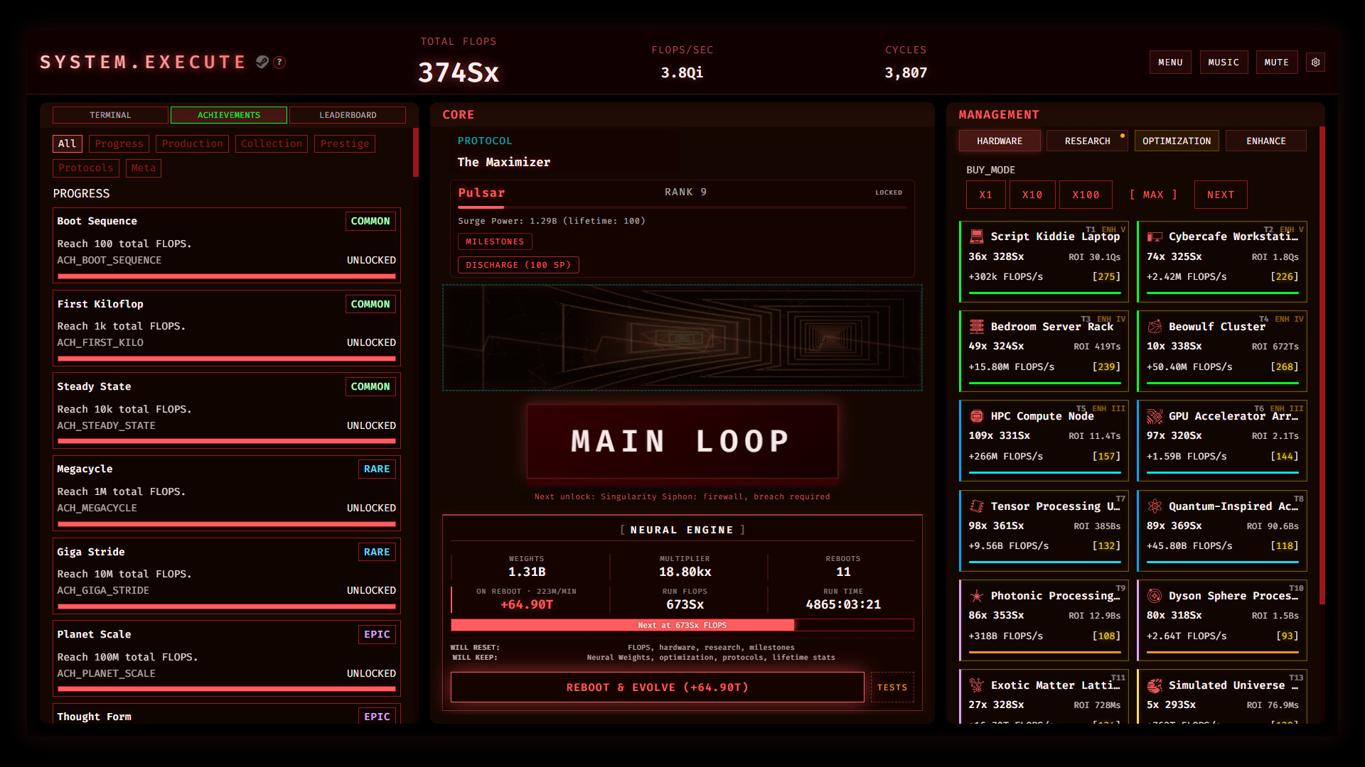
Task: Filter achievements by Collection
Action: click(x=272, y=144)
